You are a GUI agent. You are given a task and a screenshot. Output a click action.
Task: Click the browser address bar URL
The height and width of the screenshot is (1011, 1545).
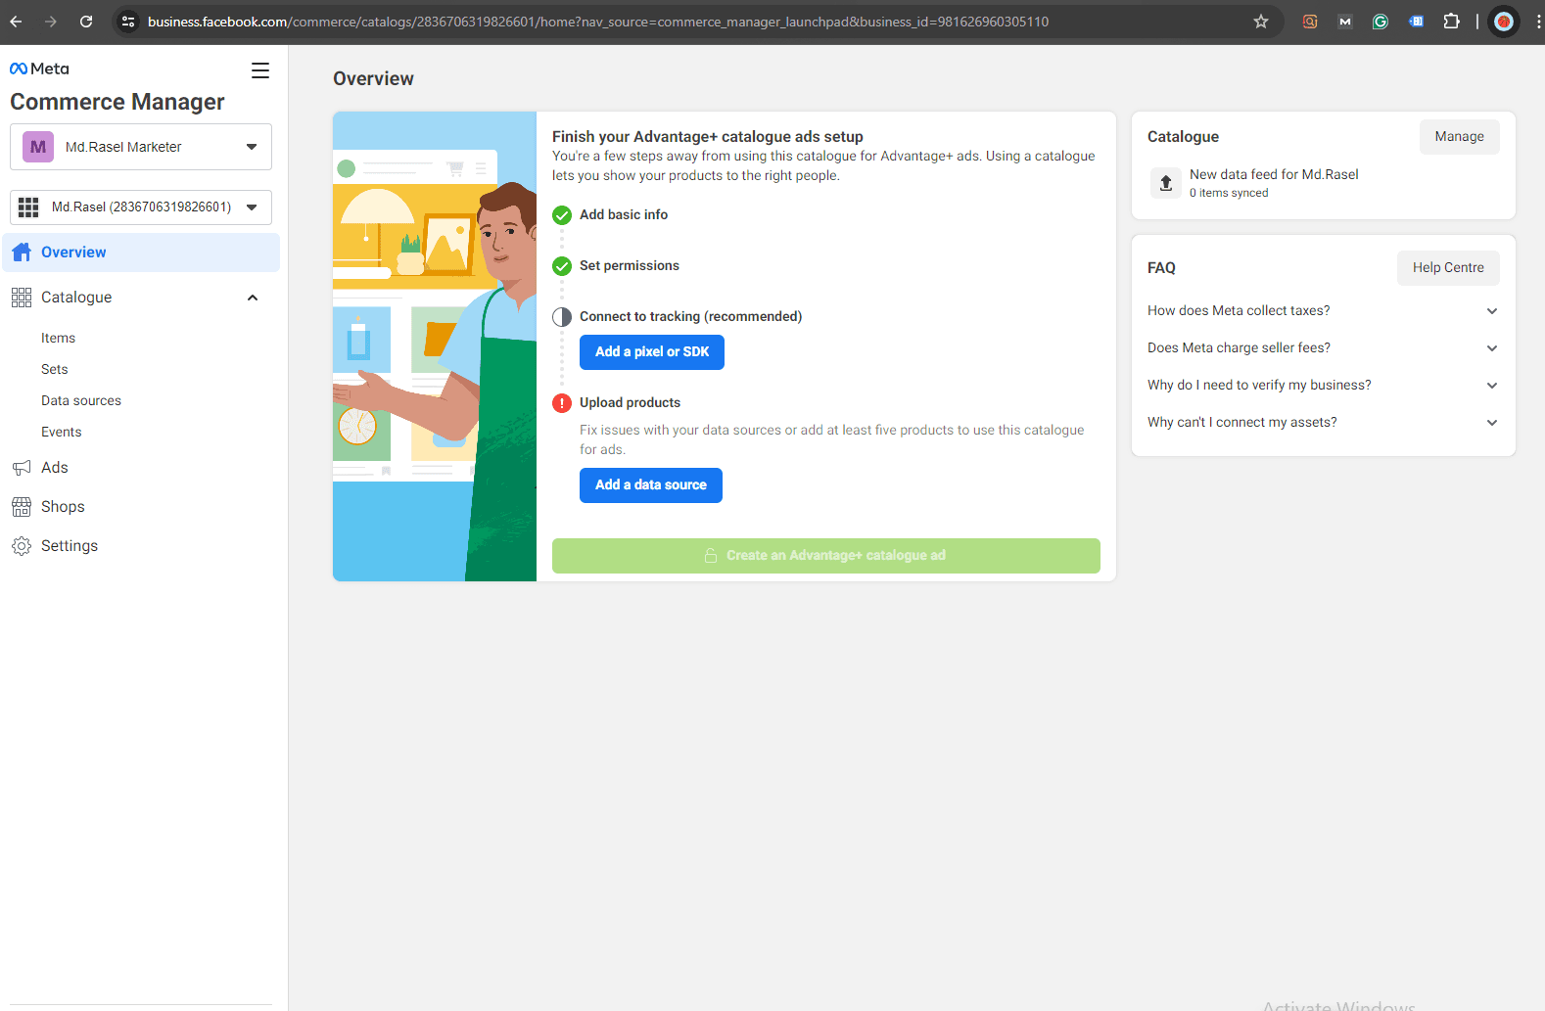(x=597, y=22)
